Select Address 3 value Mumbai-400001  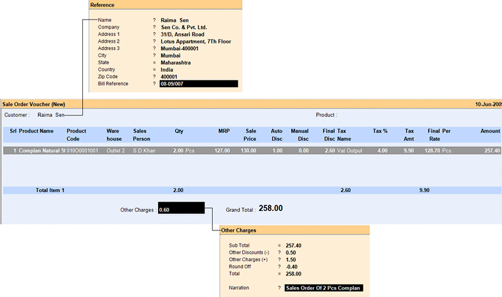pyautogui.click(x=179, y=48)
